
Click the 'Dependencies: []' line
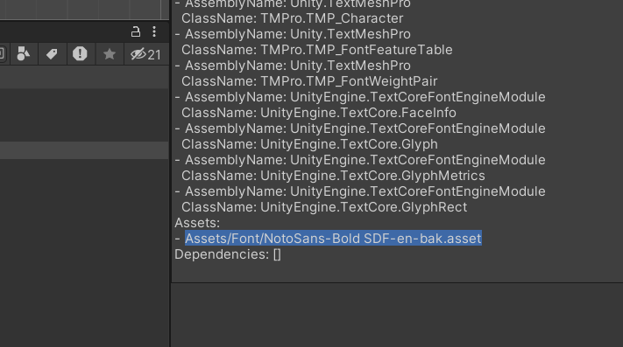tap(228, 254)
